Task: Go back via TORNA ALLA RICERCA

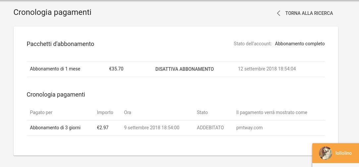Action: coord(309,13)
